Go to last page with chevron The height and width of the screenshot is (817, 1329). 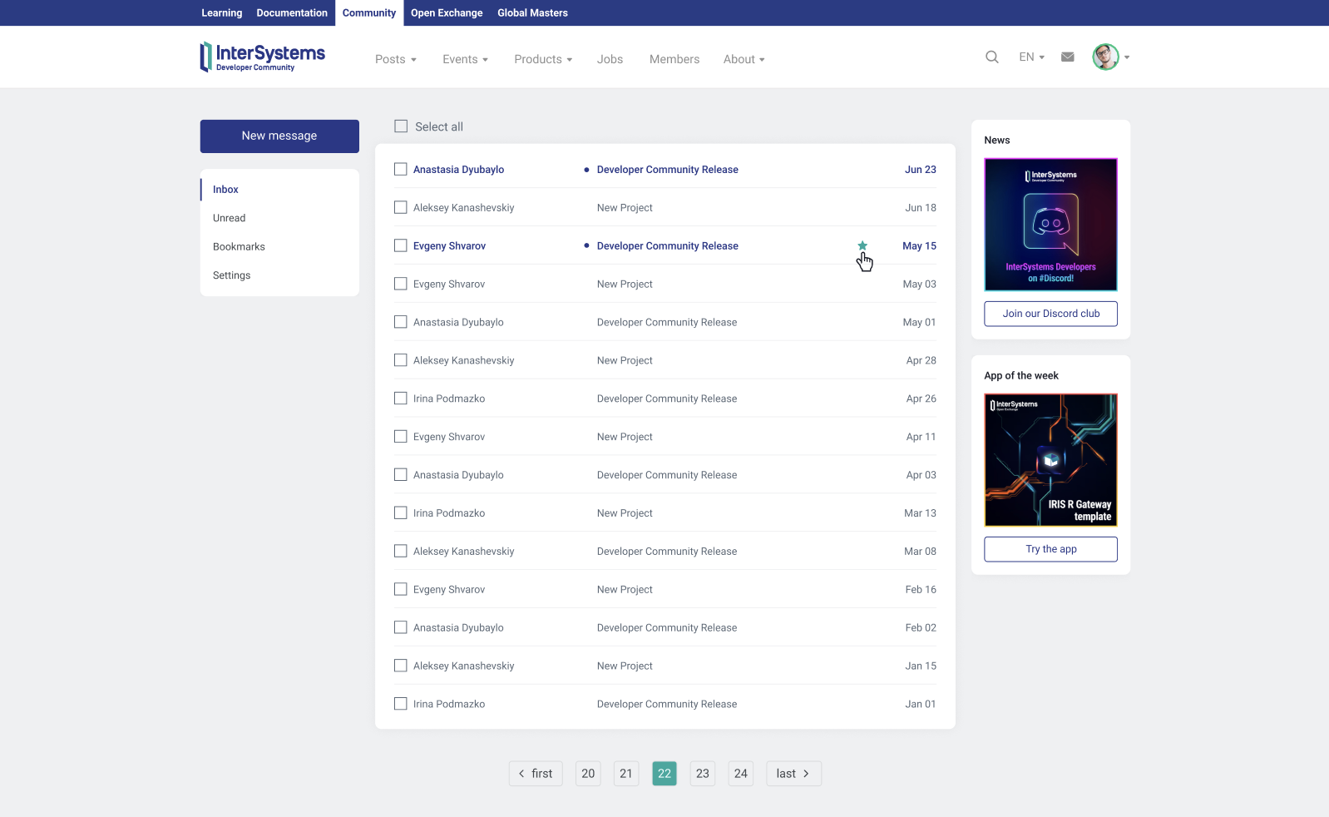793,774
